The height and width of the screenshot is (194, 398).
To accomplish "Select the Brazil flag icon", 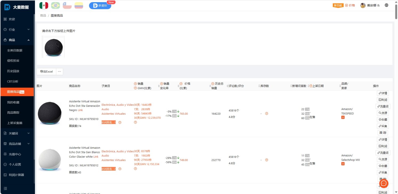I will pyautogui.click(x=55, y=5).
